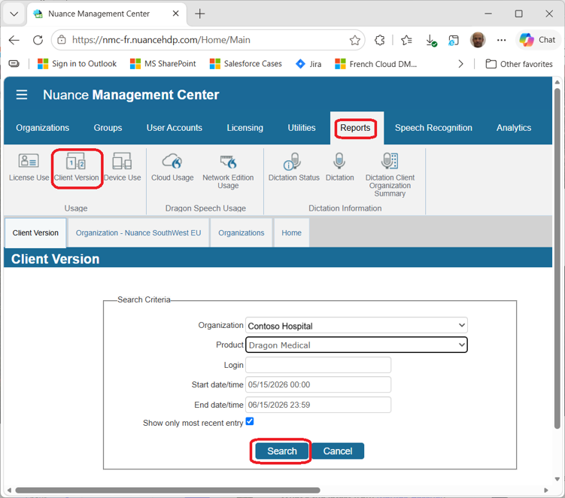
Task: Close the Nuance Management Center tab
Action: click(175, 14)
